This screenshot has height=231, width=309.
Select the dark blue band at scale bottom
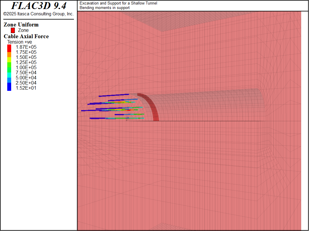[x=9, y=87]
